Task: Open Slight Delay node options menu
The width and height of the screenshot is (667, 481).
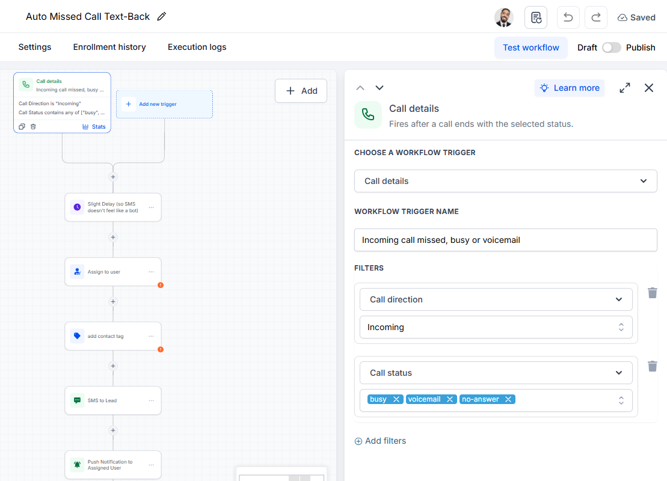Action: coord(152,207)
